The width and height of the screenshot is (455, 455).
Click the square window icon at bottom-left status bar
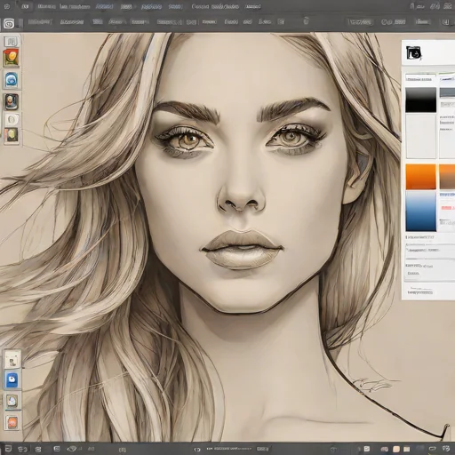8,449
